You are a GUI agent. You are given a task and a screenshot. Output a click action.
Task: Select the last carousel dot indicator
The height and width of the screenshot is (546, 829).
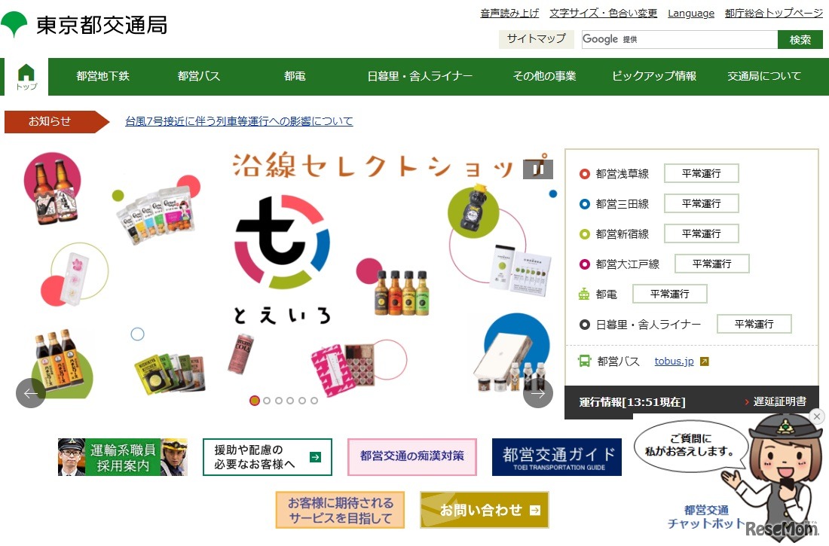tap(314, 401)
